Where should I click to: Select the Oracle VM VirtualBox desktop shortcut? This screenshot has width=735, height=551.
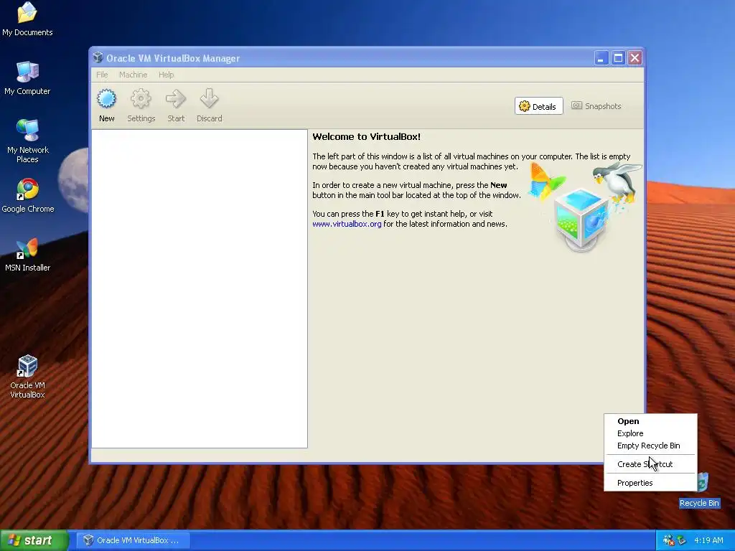click(x=28, y=377)
